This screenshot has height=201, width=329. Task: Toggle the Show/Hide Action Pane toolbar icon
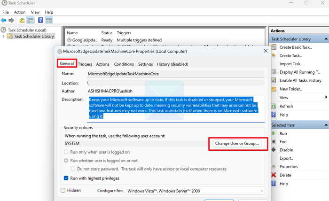click(49, 20)
